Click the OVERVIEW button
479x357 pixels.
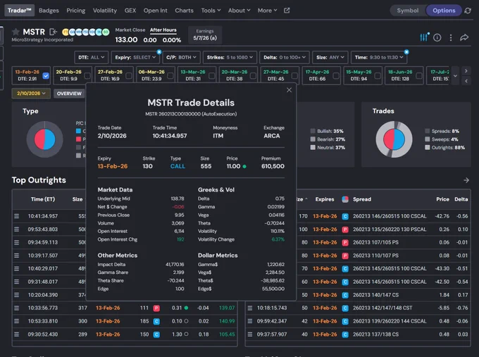[69, 94]
